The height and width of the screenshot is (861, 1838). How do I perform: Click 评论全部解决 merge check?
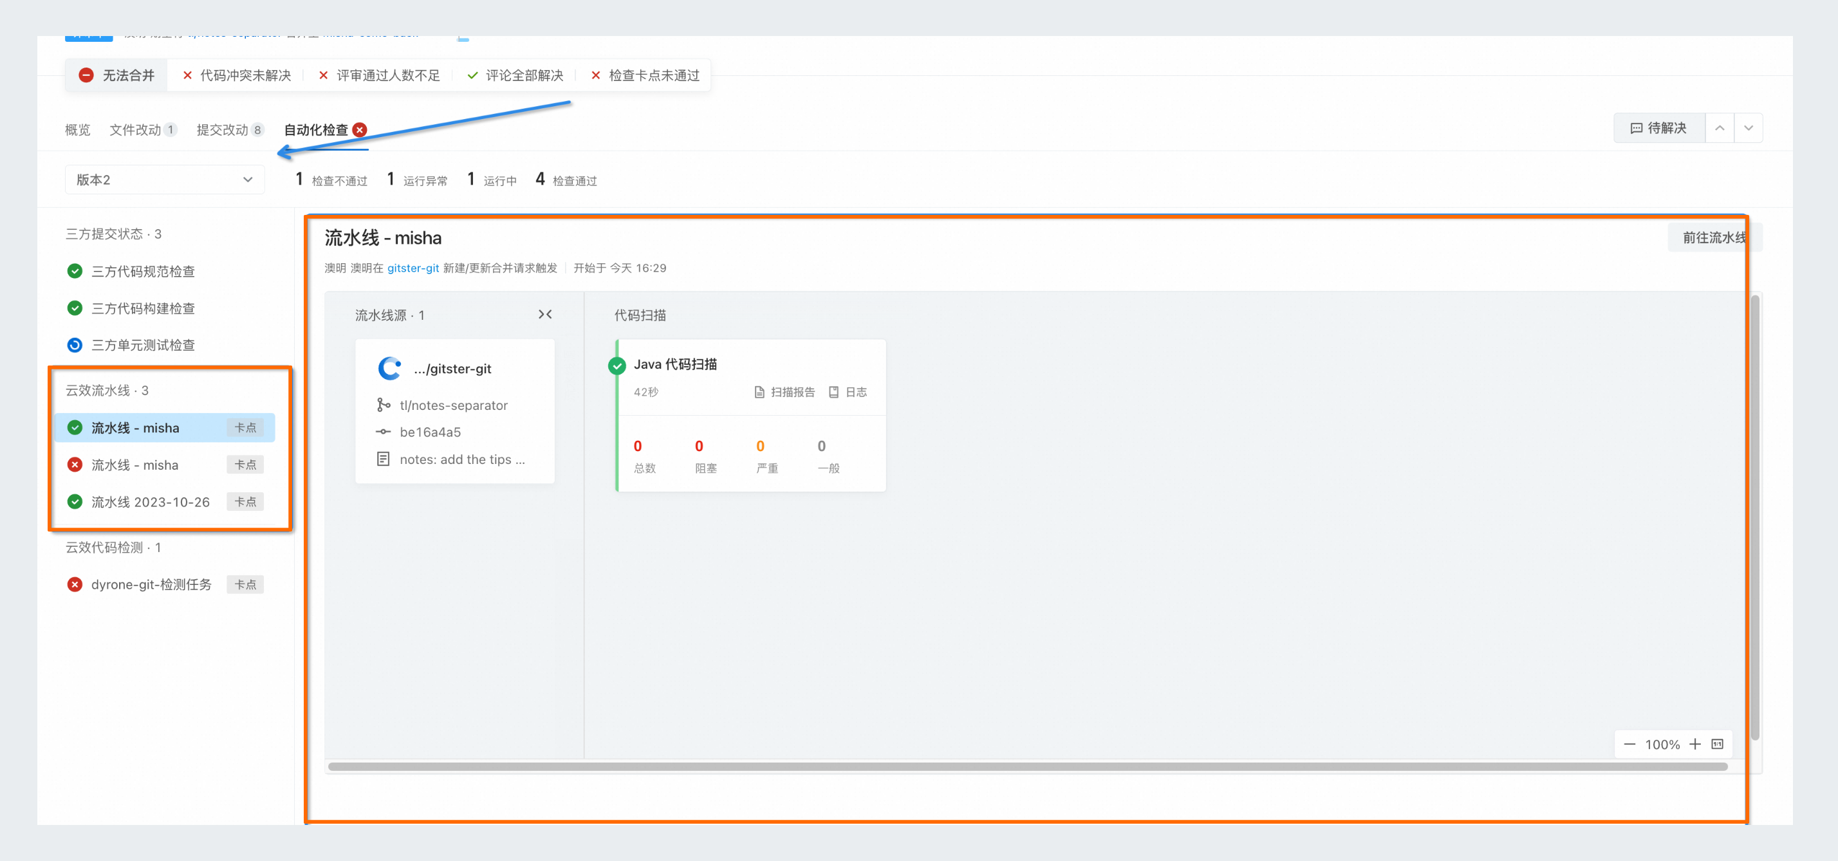[x=515, y=76]
